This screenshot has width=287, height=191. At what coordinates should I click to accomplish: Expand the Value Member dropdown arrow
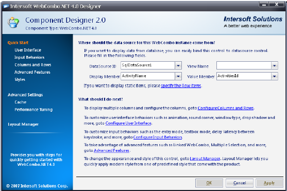point(274,76)
